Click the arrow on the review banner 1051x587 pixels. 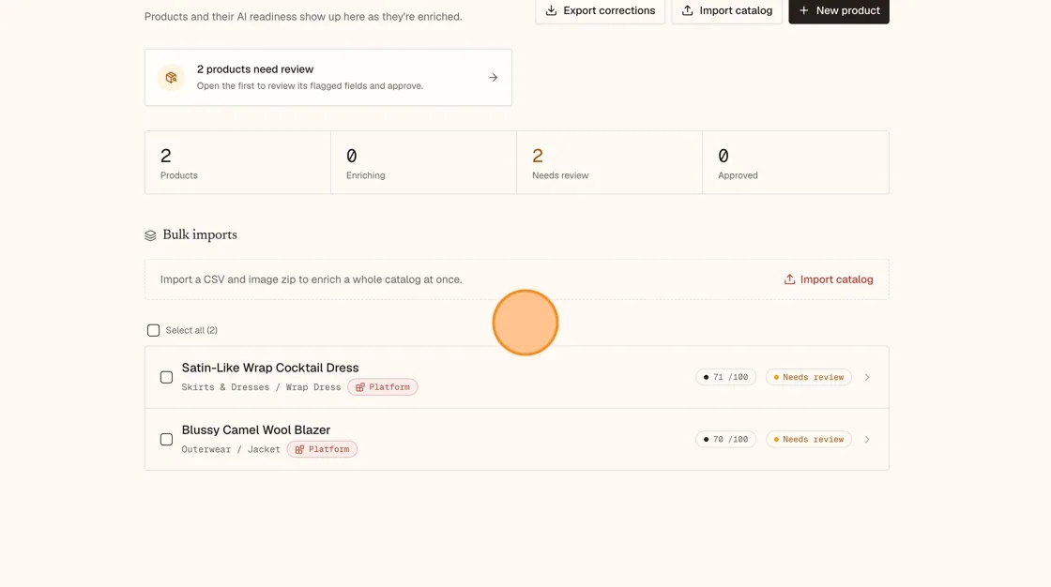(x=494, y=77)
